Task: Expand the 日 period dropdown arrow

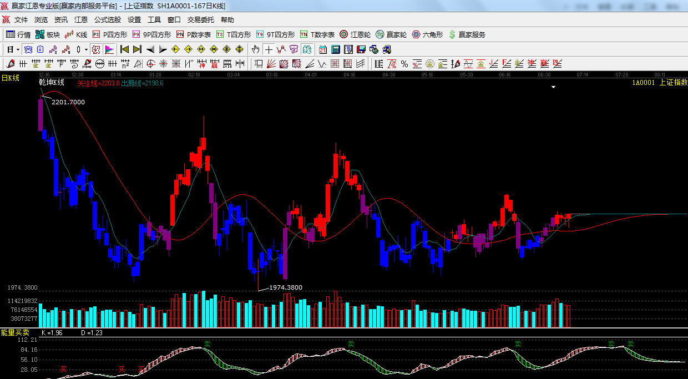Action: coord(18,49)
